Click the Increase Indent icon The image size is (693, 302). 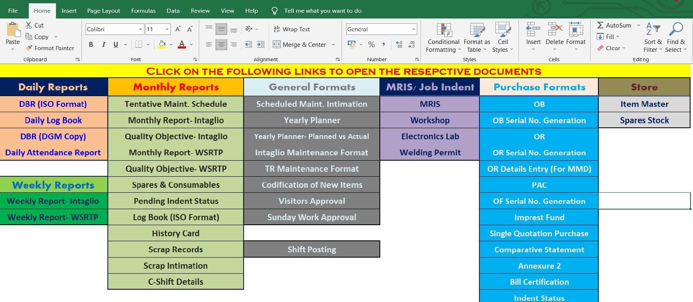point(261,44)
